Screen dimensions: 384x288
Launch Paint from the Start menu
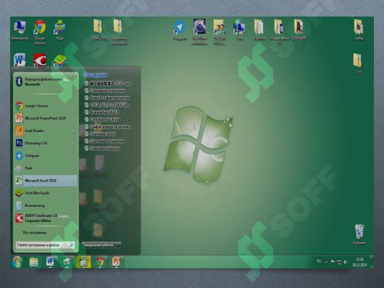pos(45,168)
